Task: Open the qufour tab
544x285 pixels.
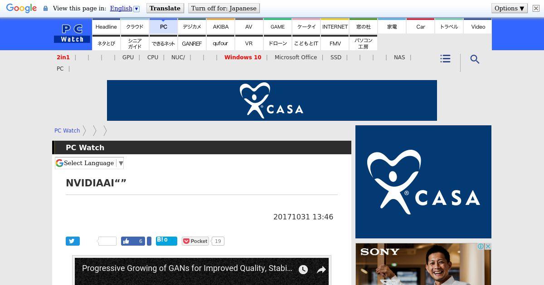Action: pyautogui.click(x=221, y=43)
